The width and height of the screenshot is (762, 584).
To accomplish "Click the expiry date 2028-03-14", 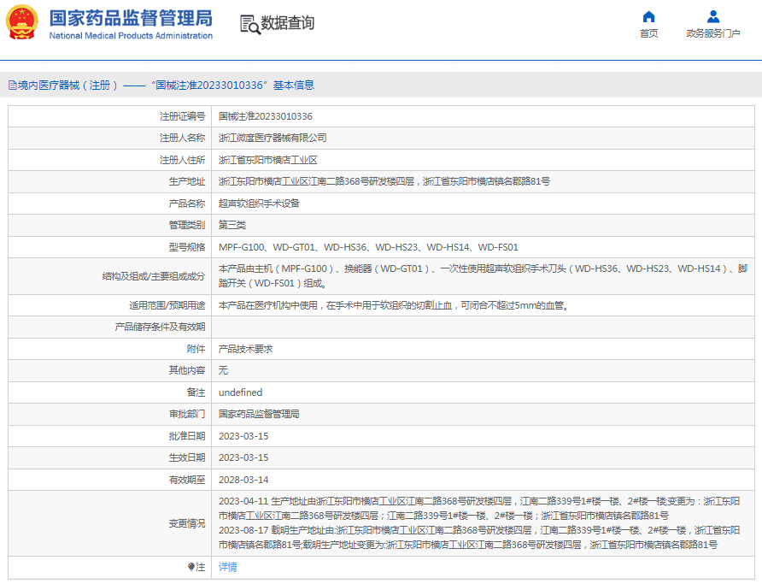I will point(243,480).
